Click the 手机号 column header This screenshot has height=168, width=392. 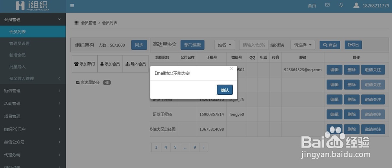pyautogui.click(x=212, y=58)
